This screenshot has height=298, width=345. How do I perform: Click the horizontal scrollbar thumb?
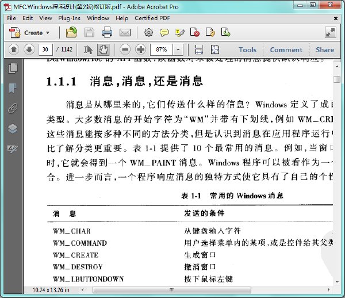[172, 290]
